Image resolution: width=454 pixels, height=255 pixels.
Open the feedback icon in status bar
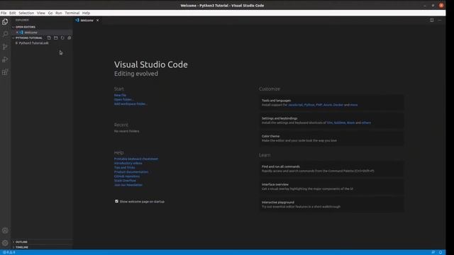click(x=433, y=252)
